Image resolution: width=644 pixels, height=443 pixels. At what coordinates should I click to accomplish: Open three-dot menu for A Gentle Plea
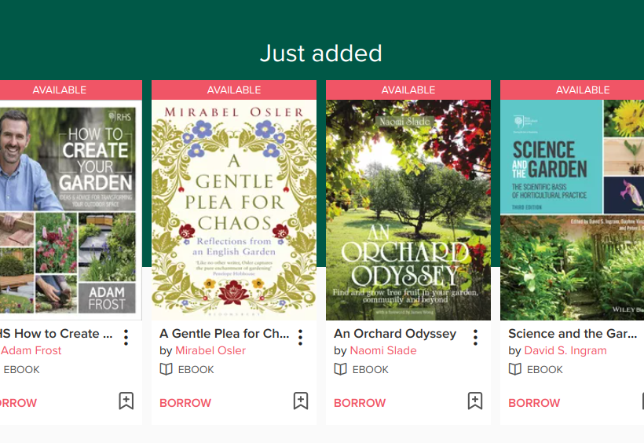(300, 338)
